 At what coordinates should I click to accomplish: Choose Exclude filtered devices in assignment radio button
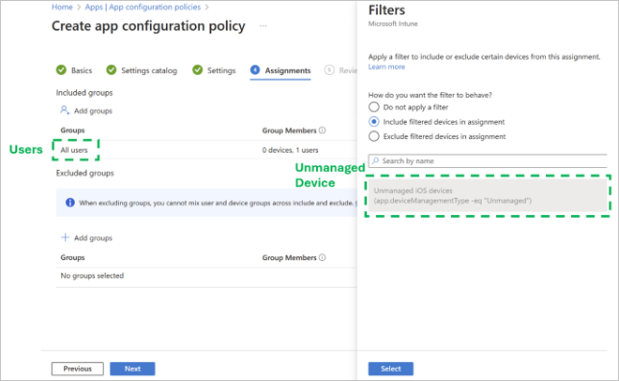(x=374, y=136)
